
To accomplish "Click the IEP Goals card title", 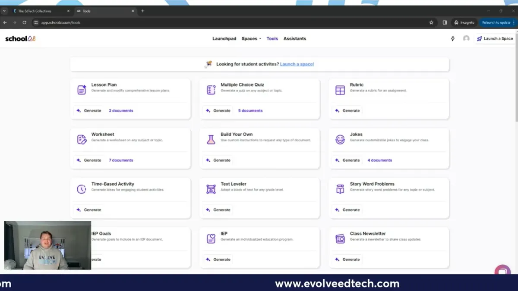I will point(101,233).
